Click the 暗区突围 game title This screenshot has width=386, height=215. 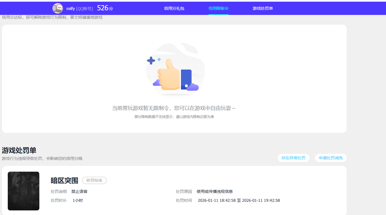click(x=64, y=180)
